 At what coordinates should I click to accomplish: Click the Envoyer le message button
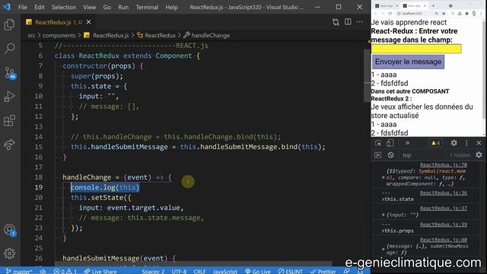tap(408, 62)
